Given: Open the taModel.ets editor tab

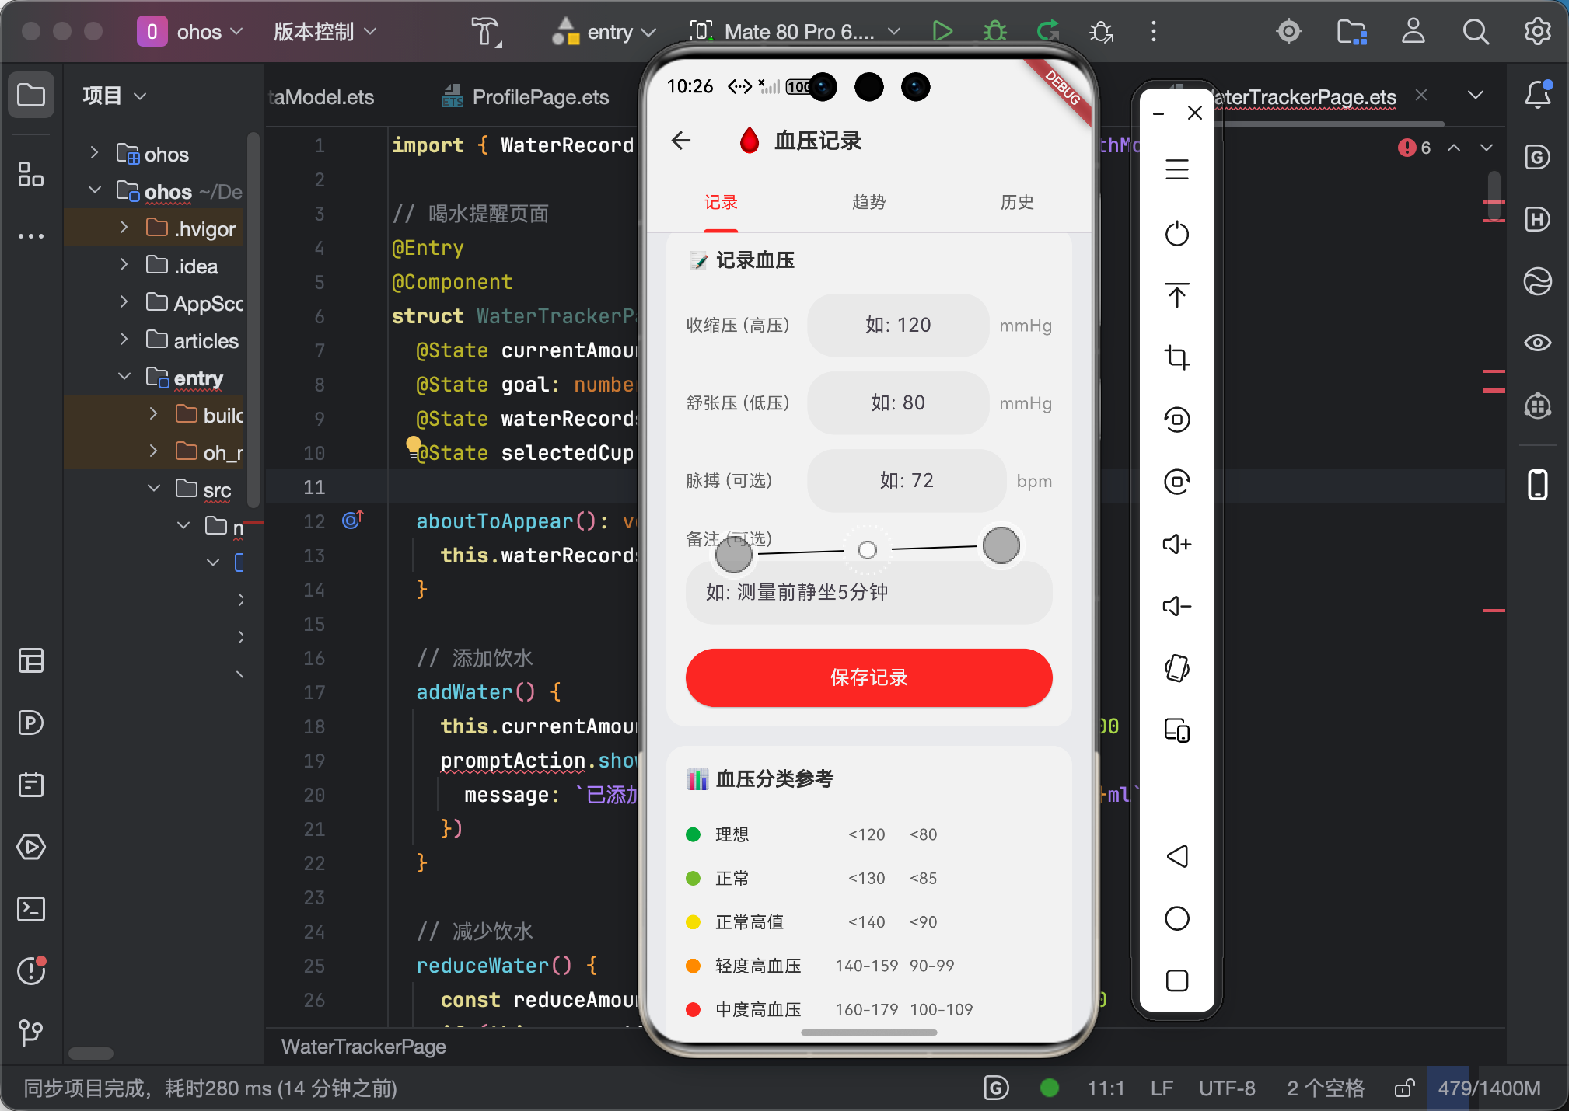Looking at the screenshot, I should (320, 97).
